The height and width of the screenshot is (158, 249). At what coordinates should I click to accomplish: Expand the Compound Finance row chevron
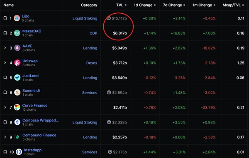pyautogui.click(x=5, y=137)
